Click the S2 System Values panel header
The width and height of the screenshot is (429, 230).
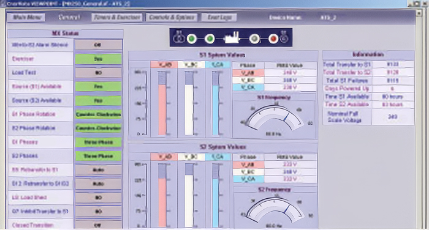tap(222, 147)
